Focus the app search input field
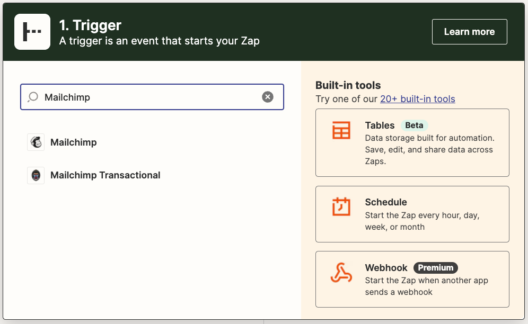 152,97
